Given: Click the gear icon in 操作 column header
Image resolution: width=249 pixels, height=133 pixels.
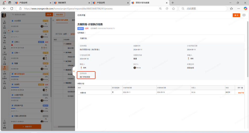Looking at the screenshot, I should click(242, 87).
